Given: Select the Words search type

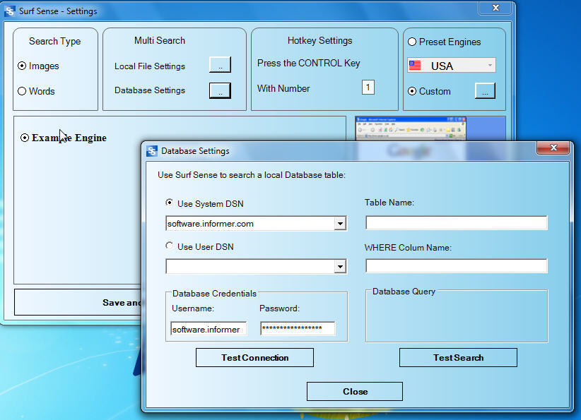Looking at the screenshot, I should tap(23, 90).
